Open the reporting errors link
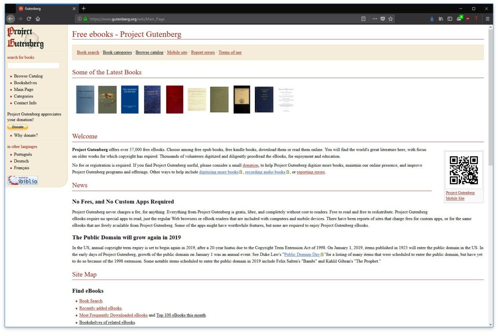Image resolution: width=498 pixels, height=333 pixels. pyautogui.click(x=311, y=172)
